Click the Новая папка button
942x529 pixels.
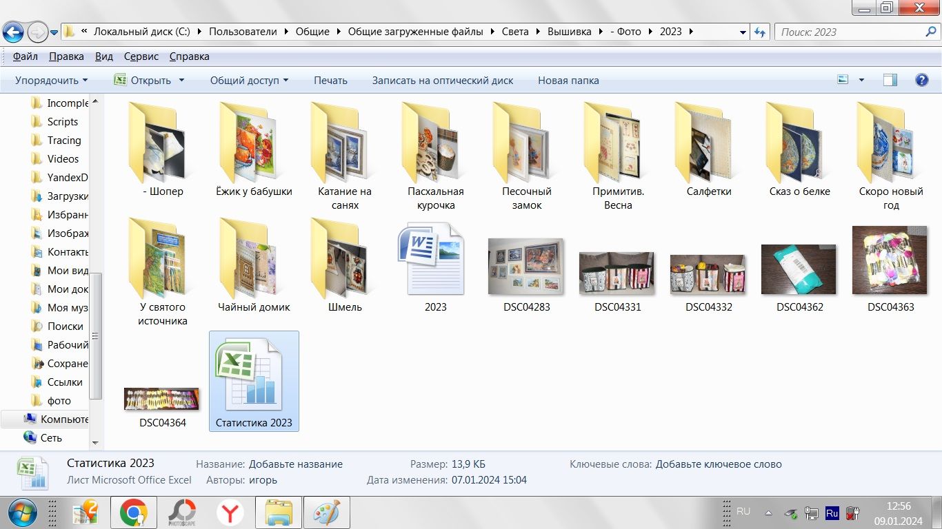(x=568, y=80)
